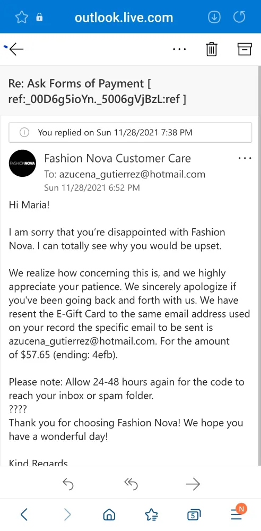Delete this email with the trash icon
Viewport: 261px width, 531px height.
211,49
